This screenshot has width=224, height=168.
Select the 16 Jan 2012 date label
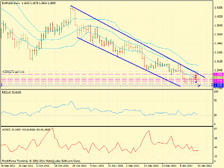[205, 166]
